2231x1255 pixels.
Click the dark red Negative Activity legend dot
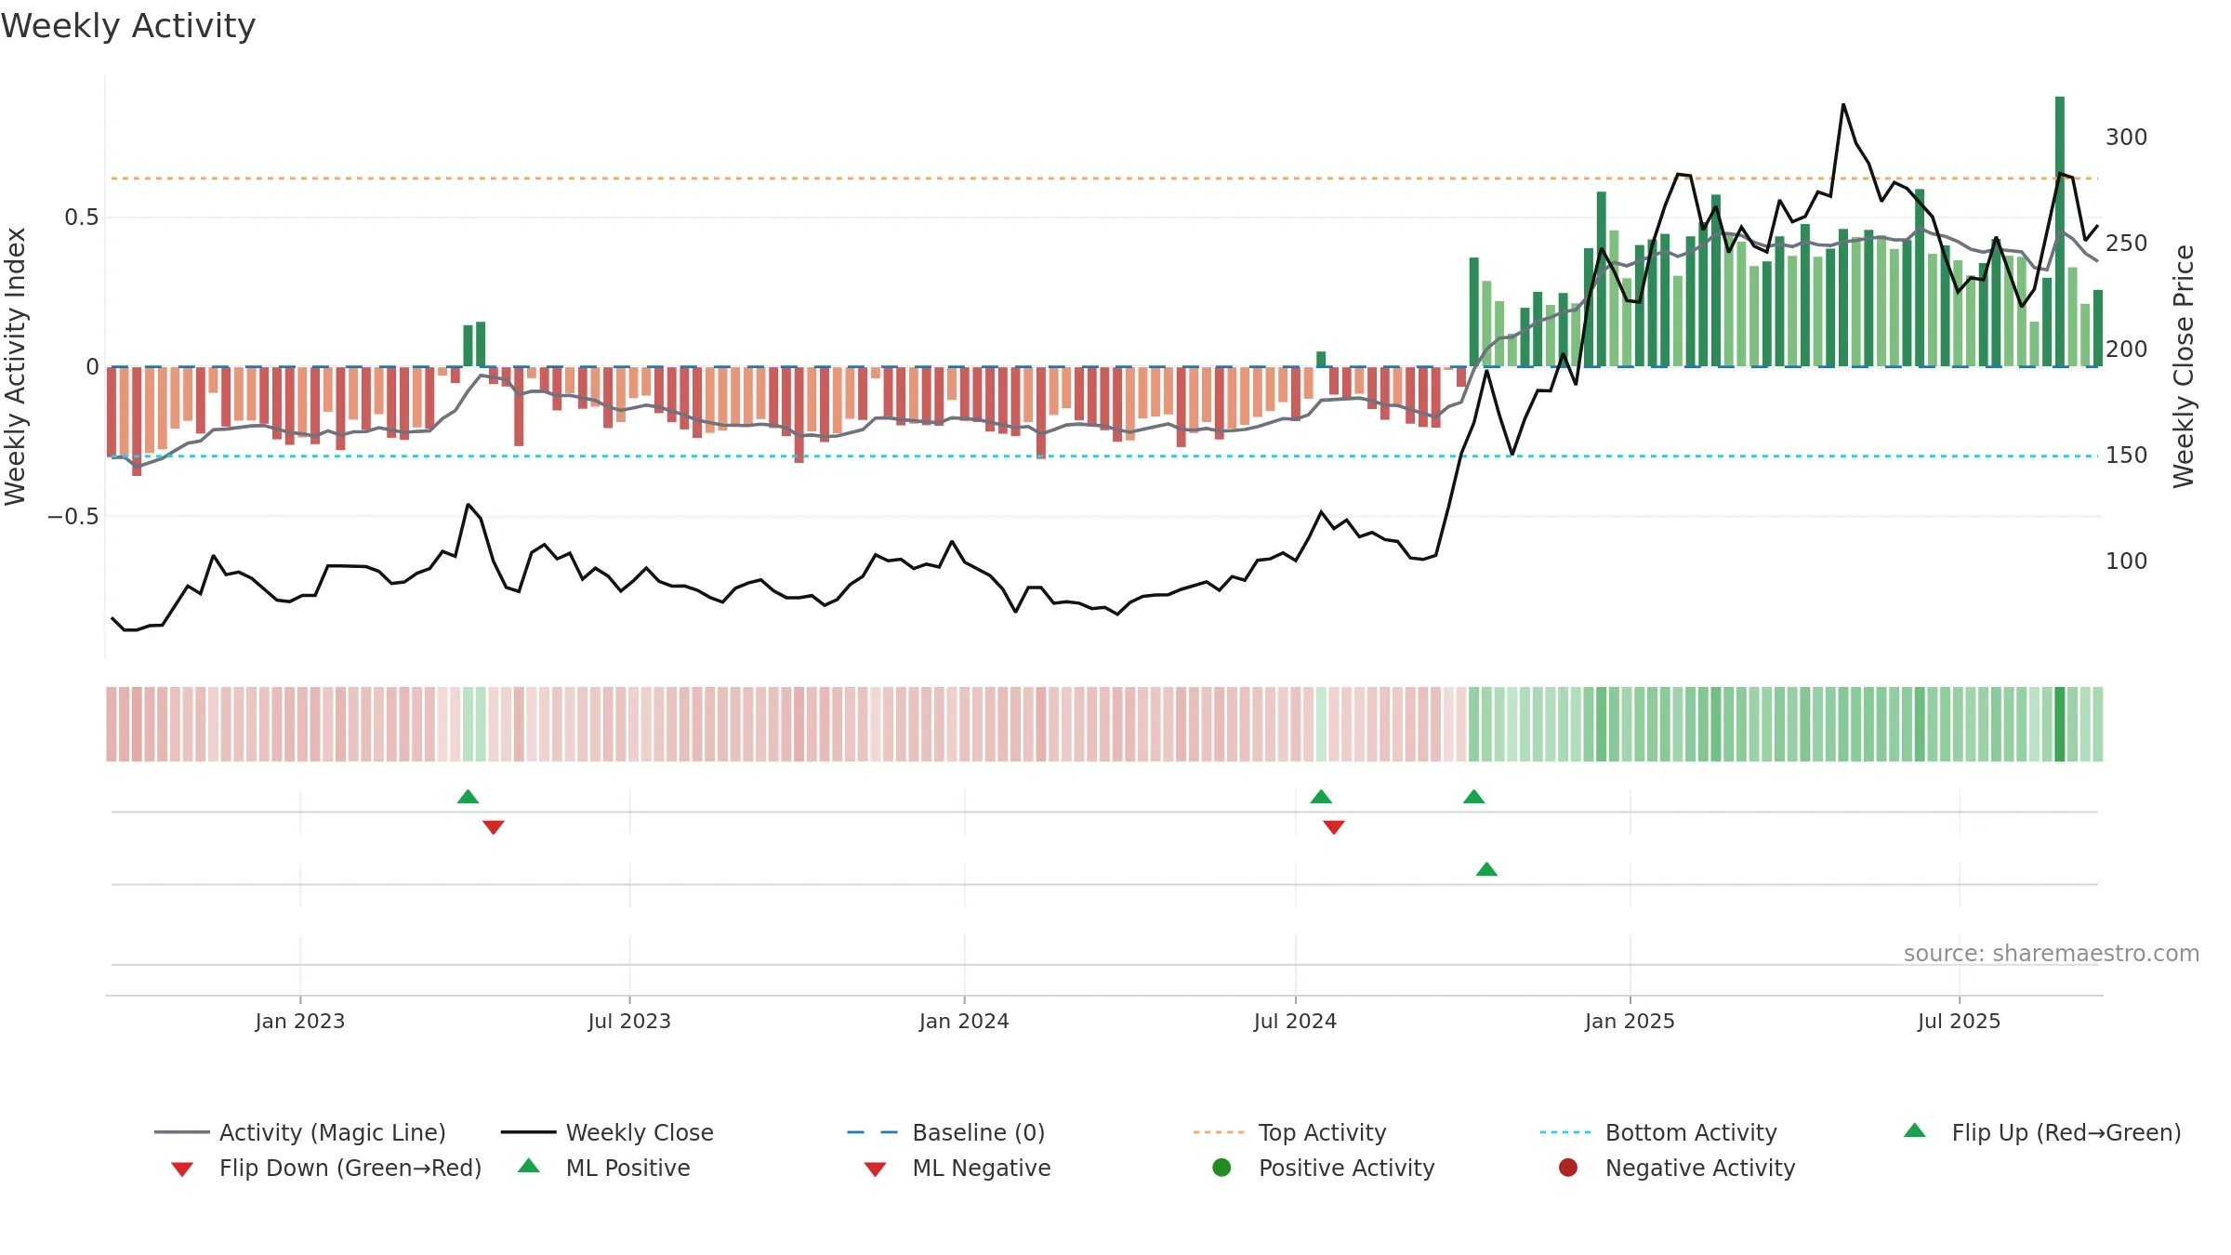1568,1168
